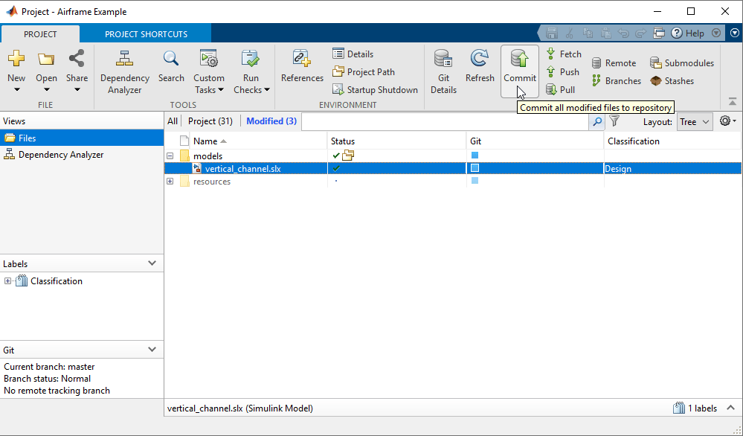Select the models folder row
The image size is (743, 436).
point(453,156)
